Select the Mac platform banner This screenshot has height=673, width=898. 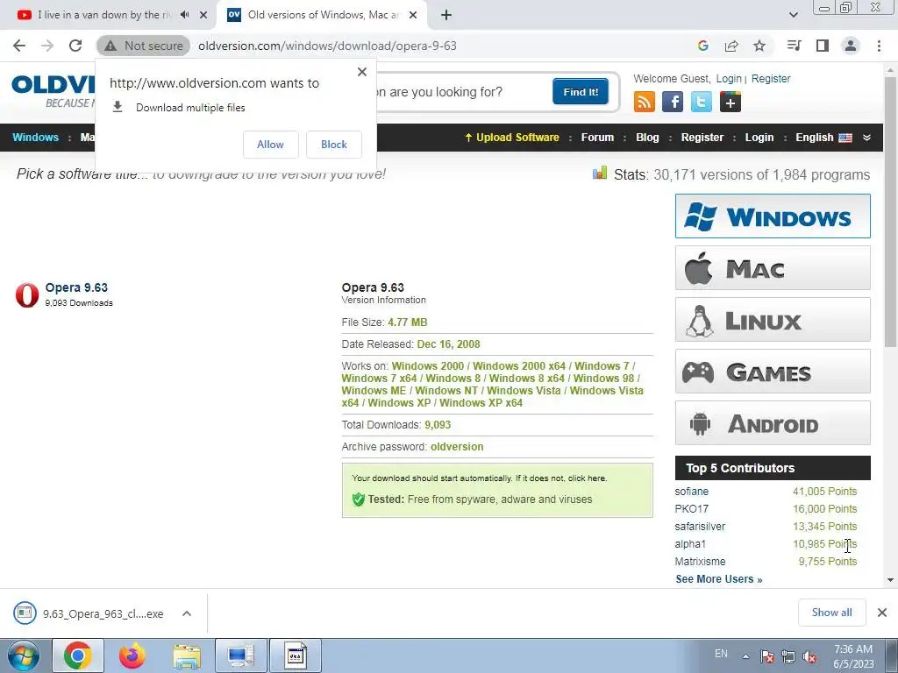click(773, 268)
